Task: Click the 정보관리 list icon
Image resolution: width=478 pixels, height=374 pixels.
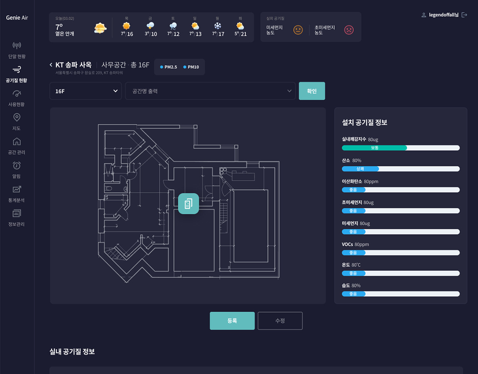Action: [17, 213]
